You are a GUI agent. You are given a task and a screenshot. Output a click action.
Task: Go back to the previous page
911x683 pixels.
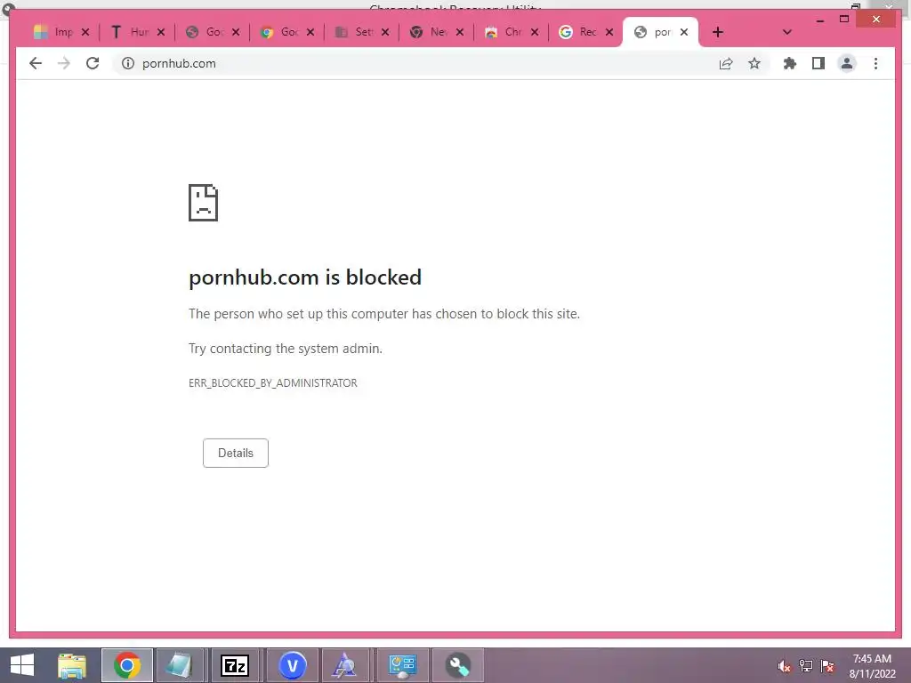coord(36,63)
